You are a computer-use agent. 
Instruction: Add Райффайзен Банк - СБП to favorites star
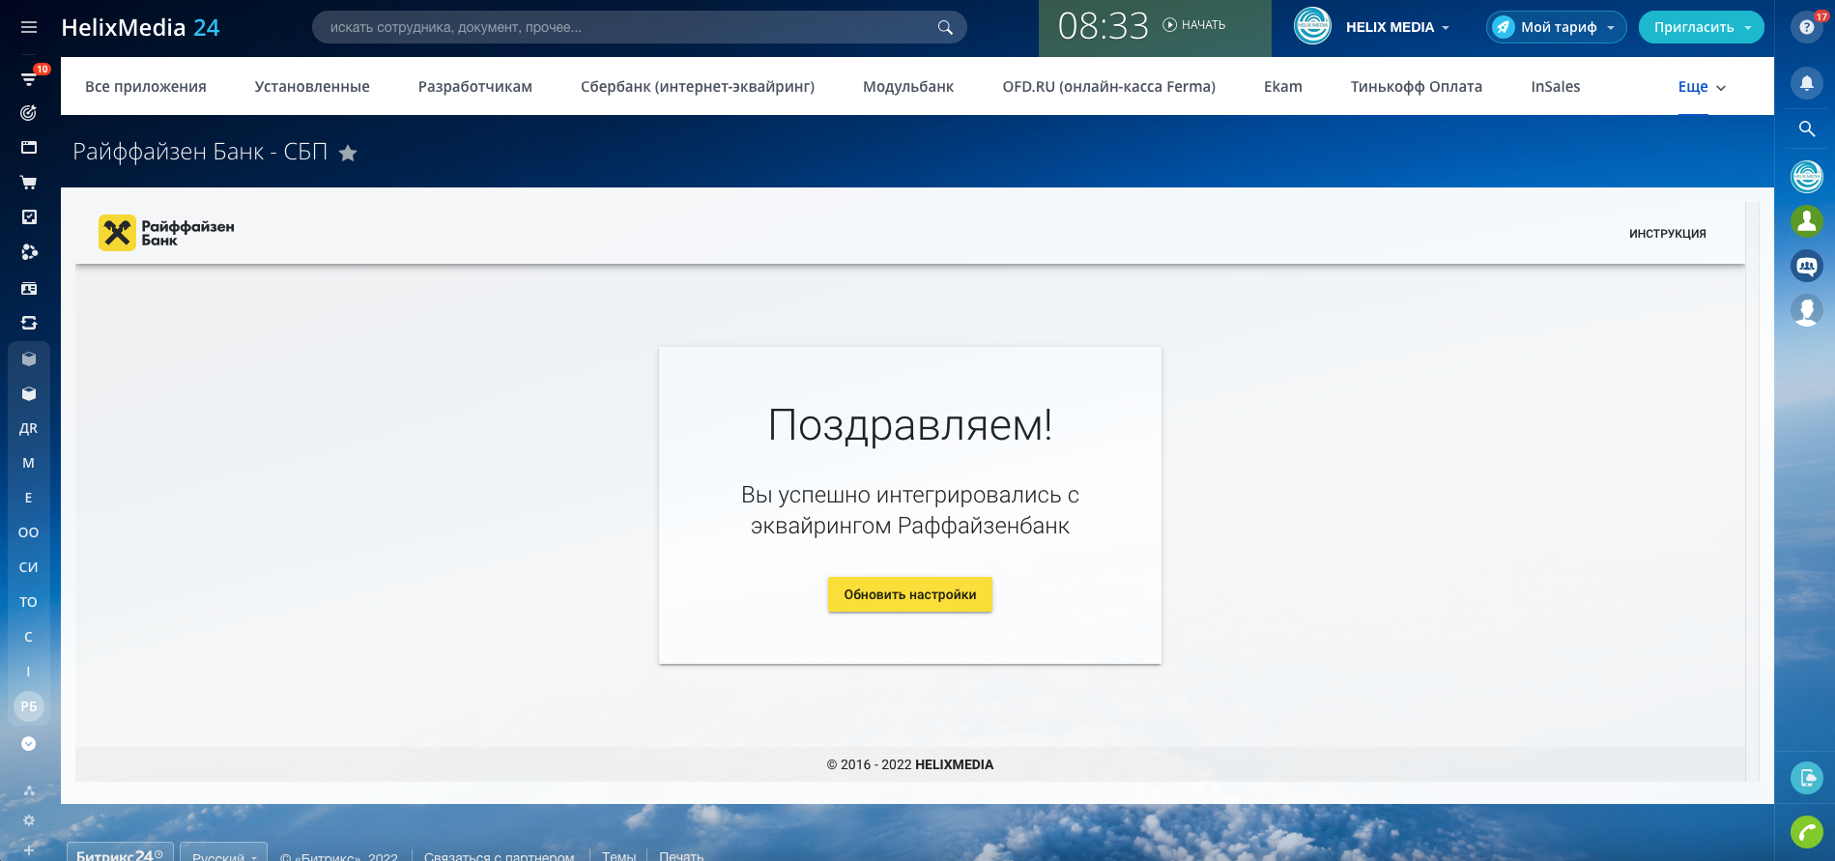pyautogui.click(x=348, y=153)
